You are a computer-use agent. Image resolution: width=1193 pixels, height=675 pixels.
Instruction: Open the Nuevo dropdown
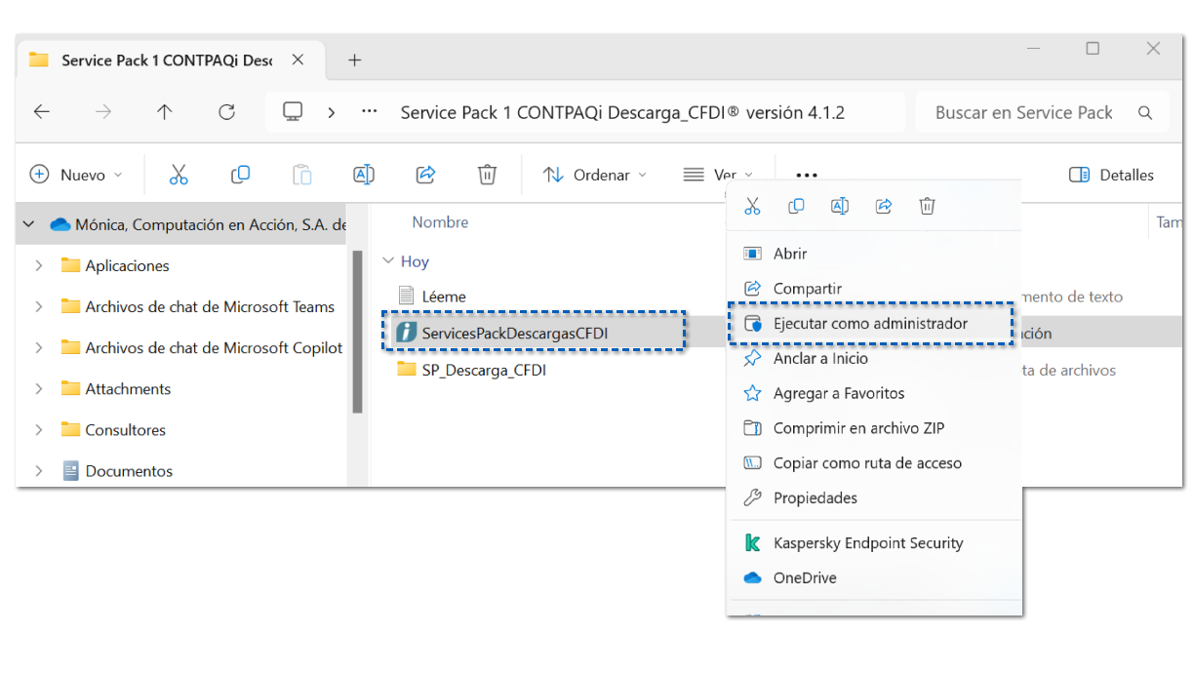77,175
